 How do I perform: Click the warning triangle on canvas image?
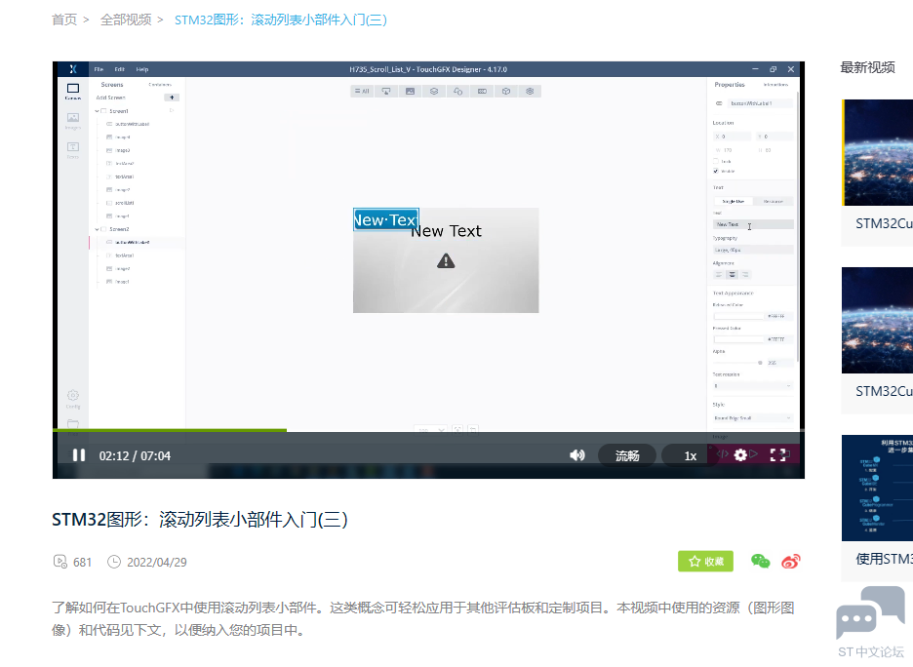[446, 260]
